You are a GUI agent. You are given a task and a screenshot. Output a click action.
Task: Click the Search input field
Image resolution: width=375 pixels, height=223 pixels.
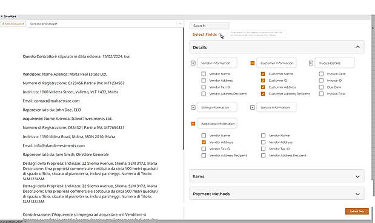210,25
